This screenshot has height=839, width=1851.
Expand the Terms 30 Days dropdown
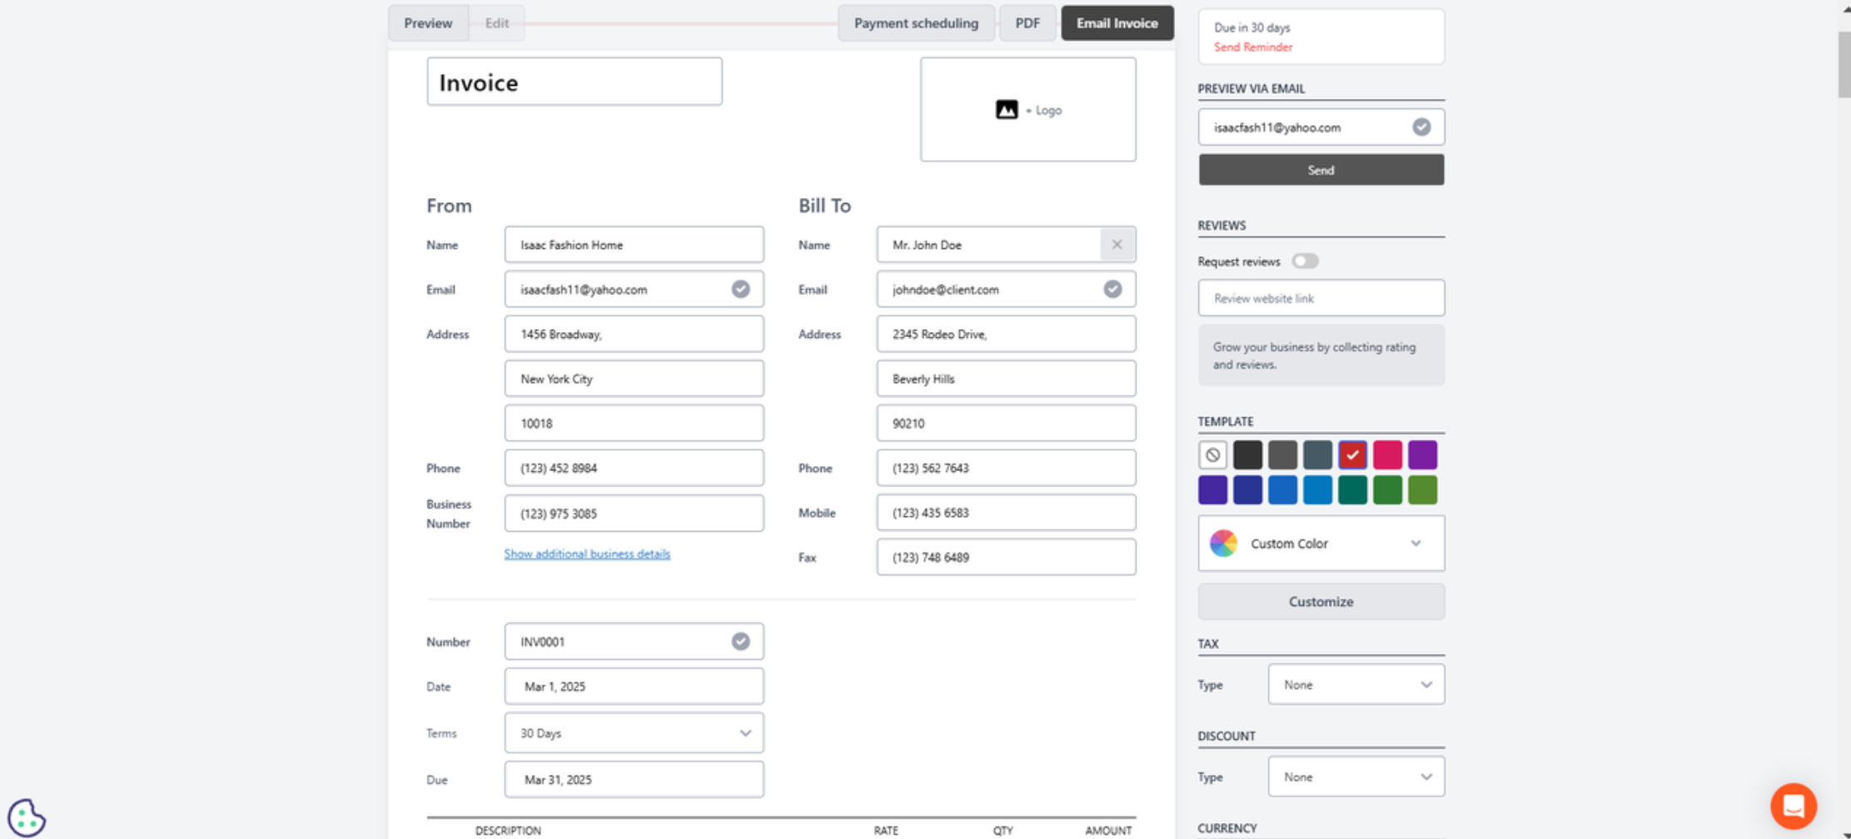634,733
